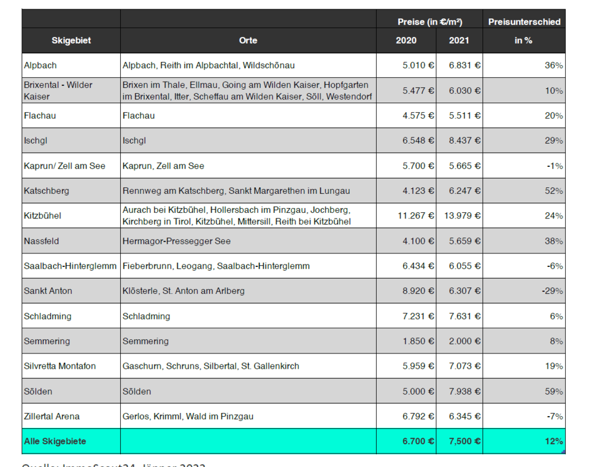Select the Preise (in €/m²) header
589x467 pixels.
click(x=429, y=22)
